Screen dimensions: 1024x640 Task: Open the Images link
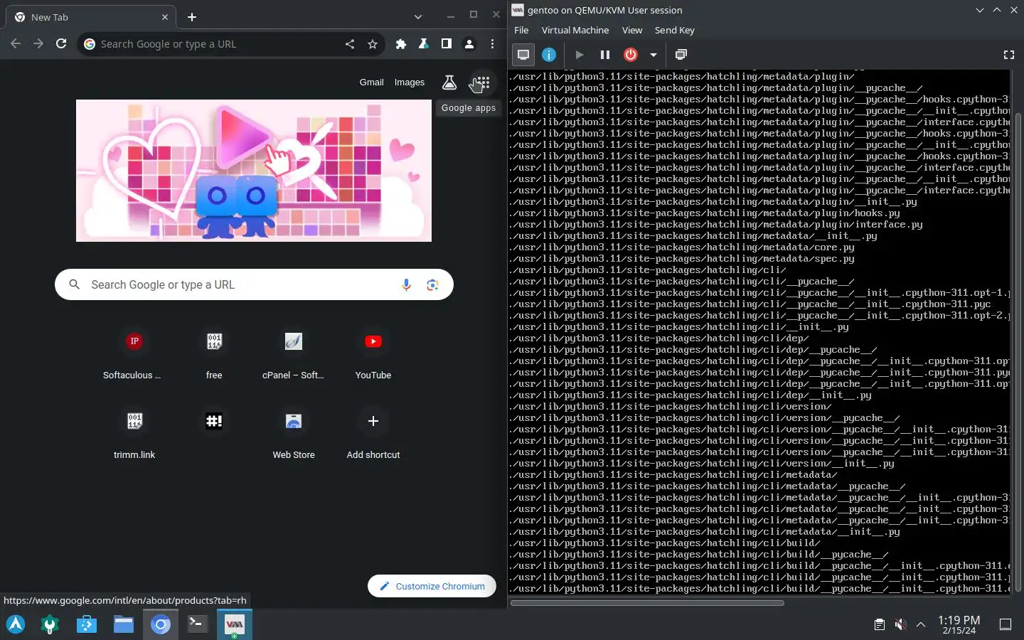(x=410, y=82)
